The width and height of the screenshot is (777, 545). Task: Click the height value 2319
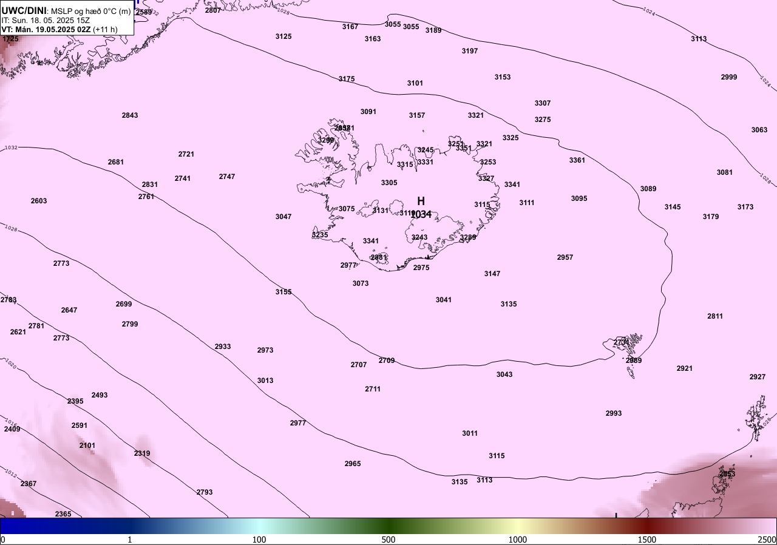(142, 453)
